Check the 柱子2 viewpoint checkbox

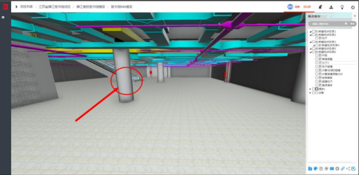click(x=317, y=63)
